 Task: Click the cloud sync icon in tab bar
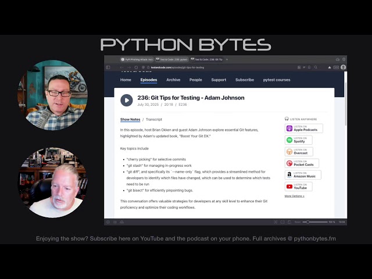[x=338, y=59]
